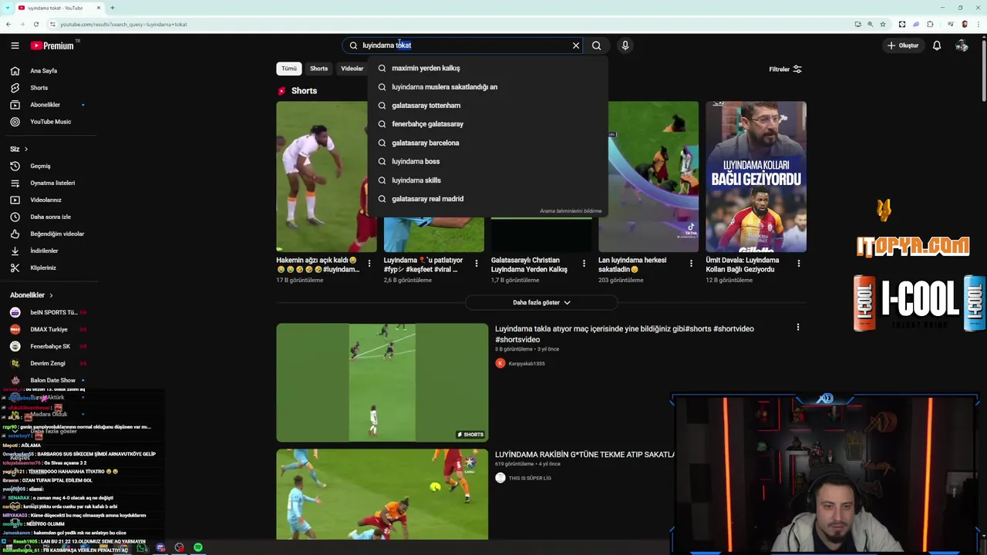Viewport: 987px width, 555px height.
Task: Open the YouTube hamburger guide menu
Action: 15,45
